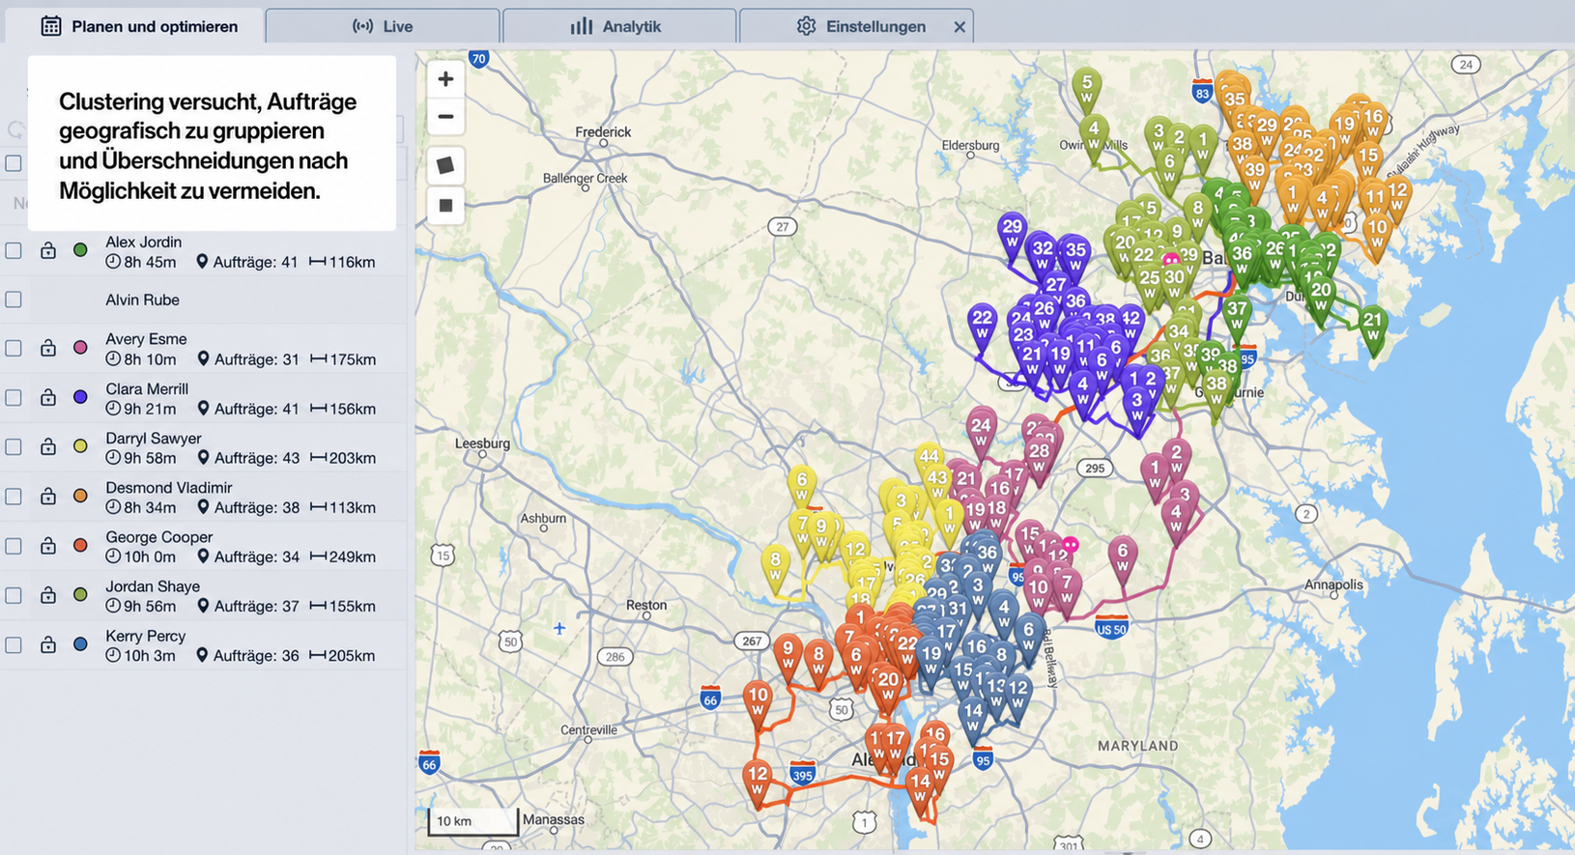The height and width of the screenshot is (855, 1575).
Task: Click the bar chart Analytik icon
Action: click(x=581, y=26)
